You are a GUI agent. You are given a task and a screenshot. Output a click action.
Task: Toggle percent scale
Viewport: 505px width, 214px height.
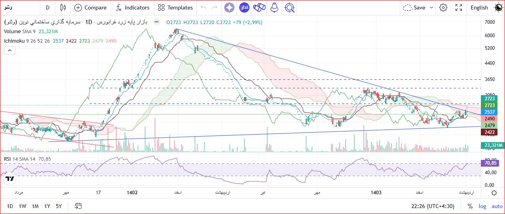(x=470, y=206)
